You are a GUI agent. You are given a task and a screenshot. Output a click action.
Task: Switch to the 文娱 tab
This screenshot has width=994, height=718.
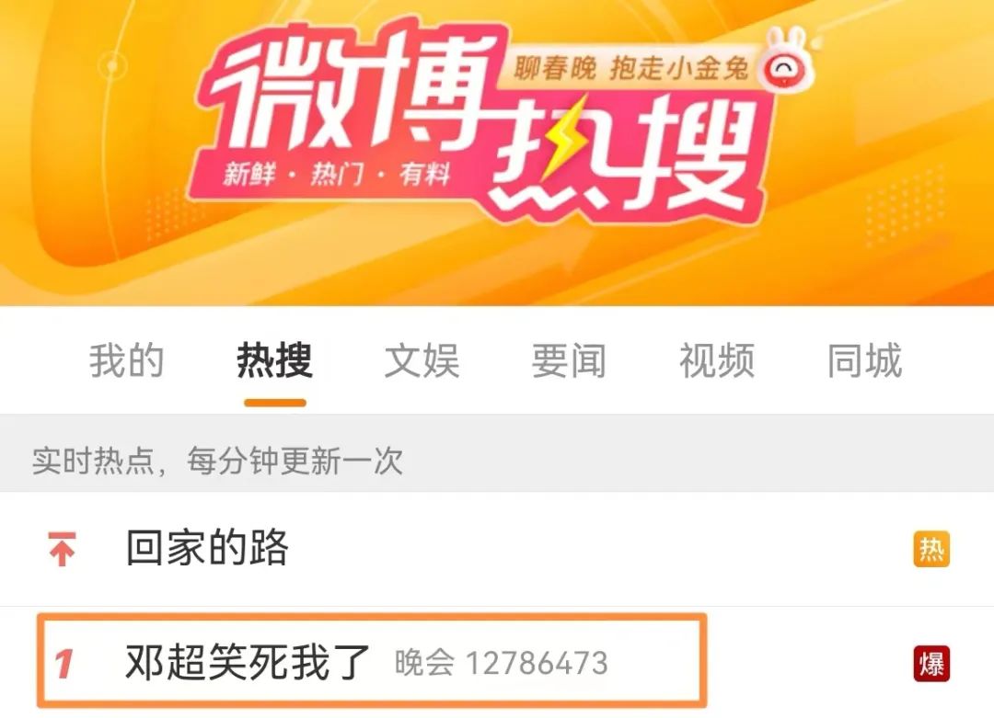(422, 361)
